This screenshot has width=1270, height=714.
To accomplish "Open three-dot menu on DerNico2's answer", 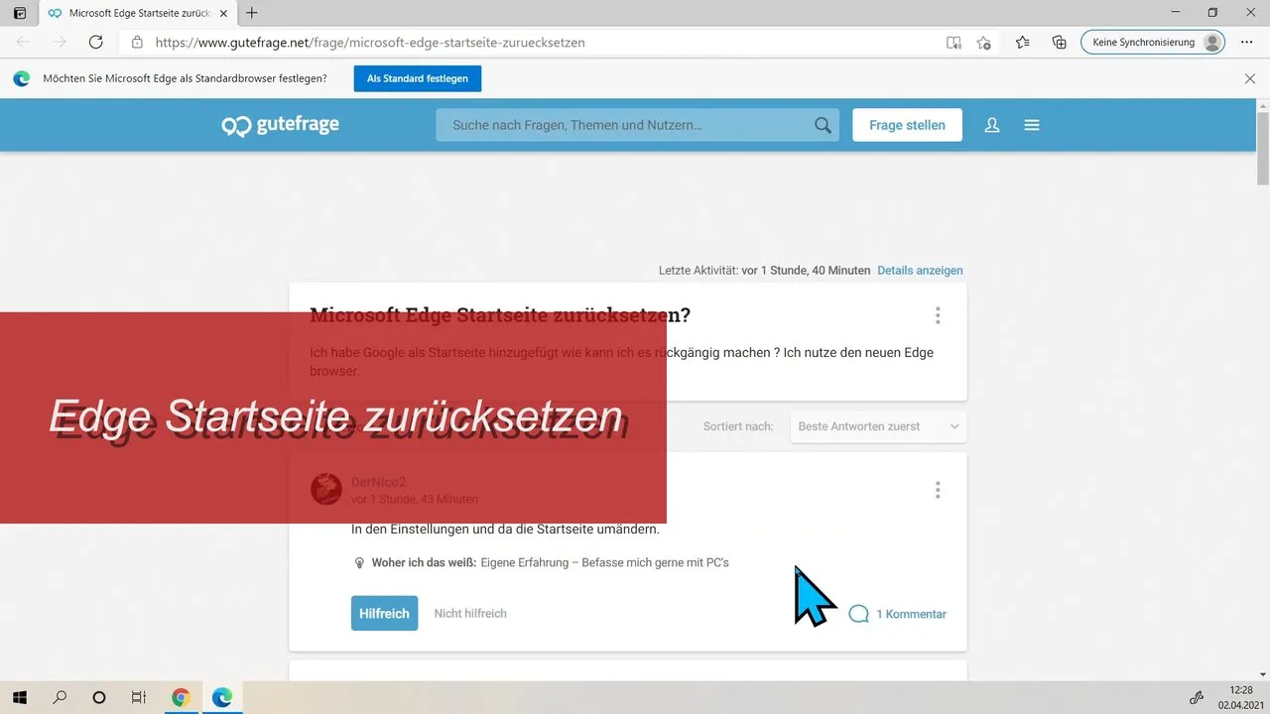I will pos(938,490).
